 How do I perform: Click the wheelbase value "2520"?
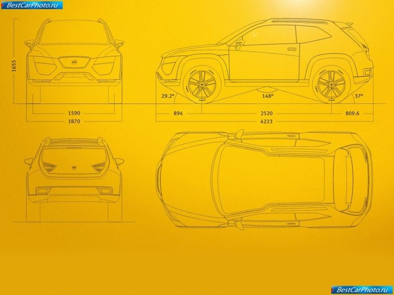tap(267, 114)
